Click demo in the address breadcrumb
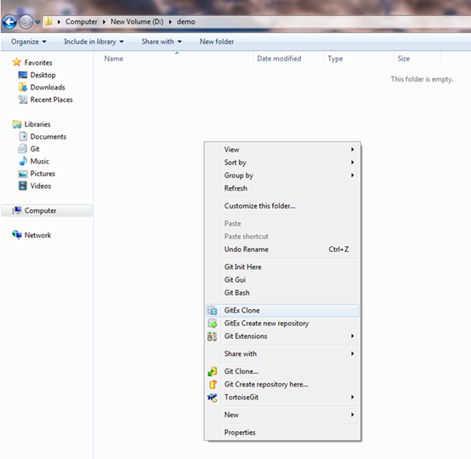Screen dimensions: 471x459 186,21
